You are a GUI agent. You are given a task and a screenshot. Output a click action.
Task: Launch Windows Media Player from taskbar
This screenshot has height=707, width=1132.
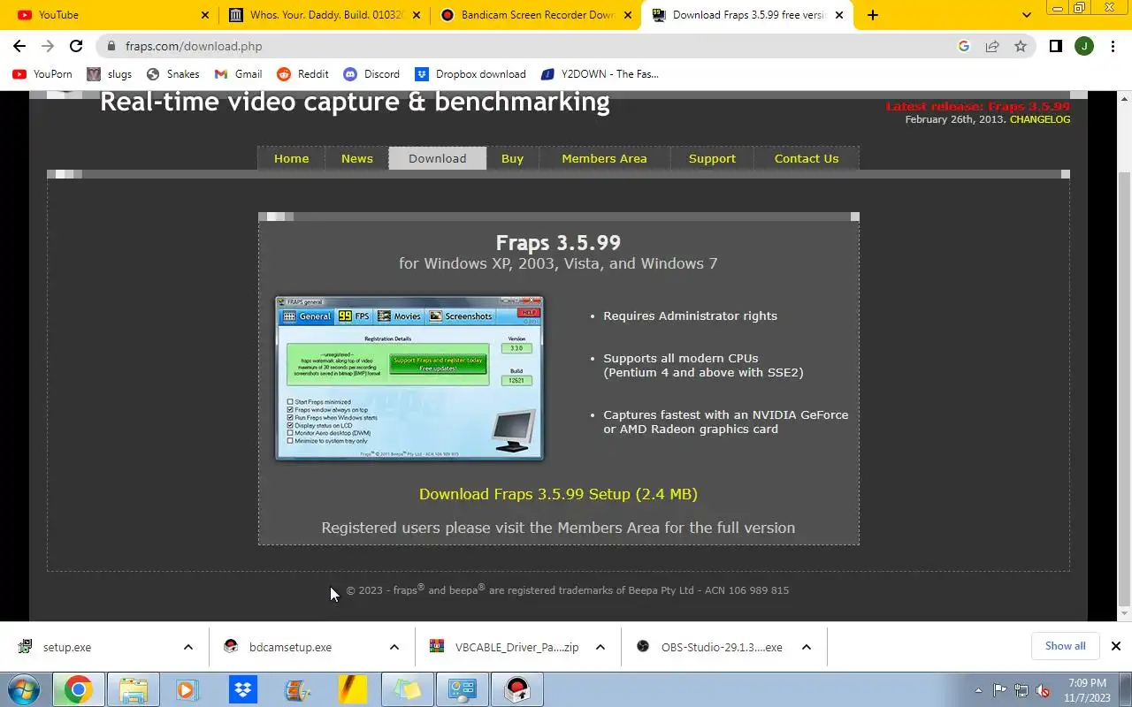click(187, 689)
